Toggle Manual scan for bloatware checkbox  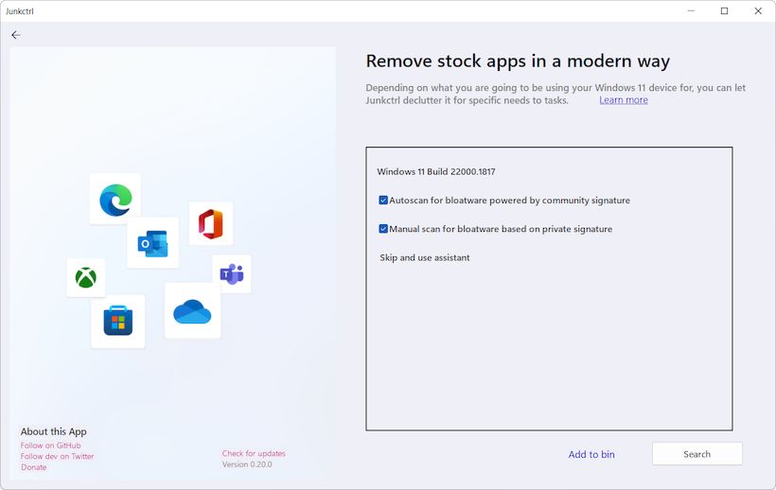click(x=383, y=229)
